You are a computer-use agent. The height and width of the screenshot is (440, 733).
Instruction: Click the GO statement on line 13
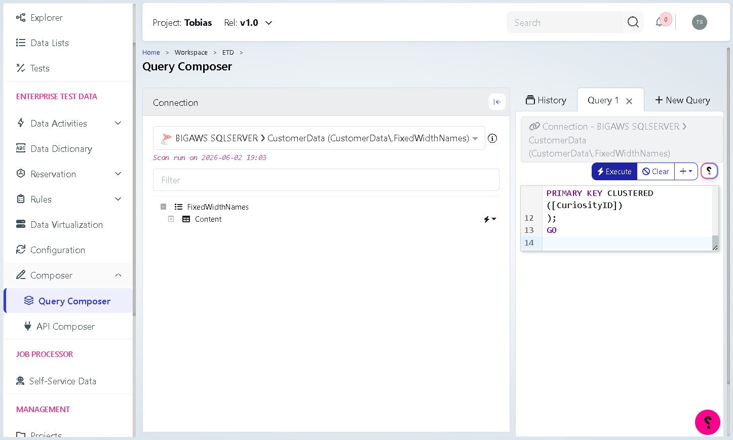click(x=552, y=230)
